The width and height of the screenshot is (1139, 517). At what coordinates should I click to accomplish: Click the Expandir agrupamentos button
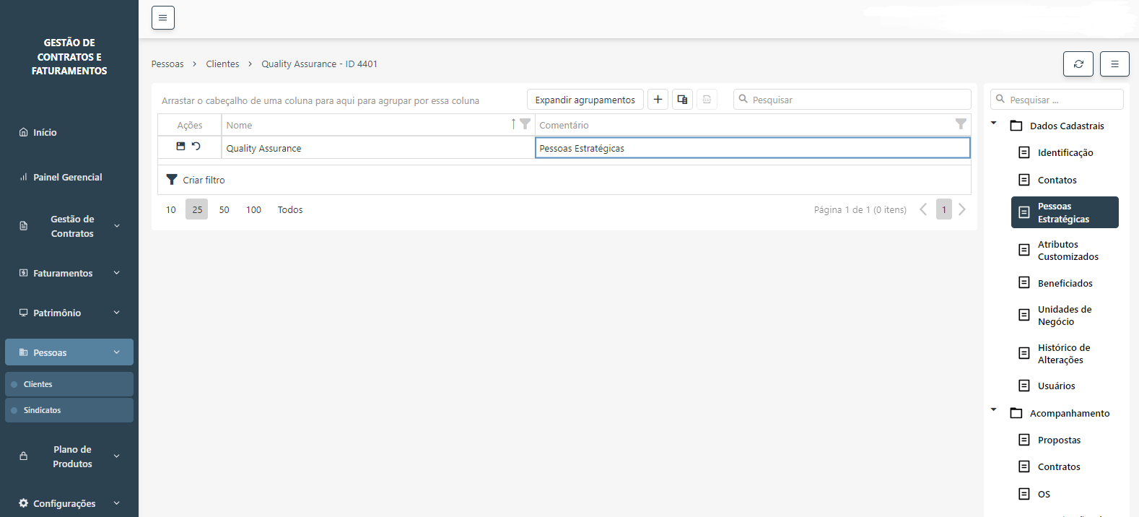[x=585, y=100]
